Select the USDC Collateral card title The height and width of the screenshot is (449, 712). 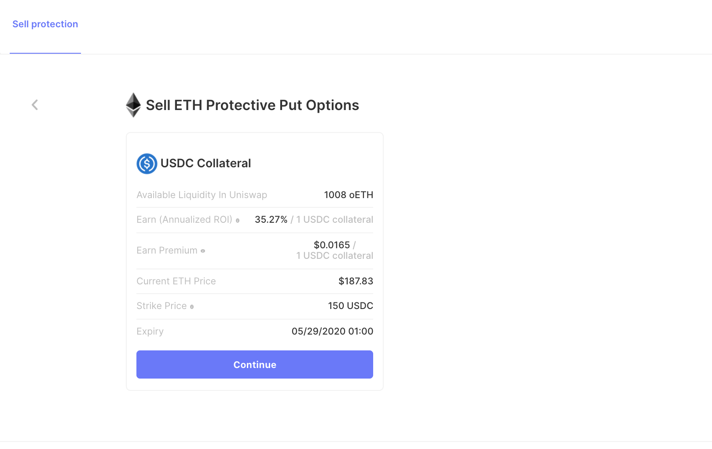pos(206,163)
